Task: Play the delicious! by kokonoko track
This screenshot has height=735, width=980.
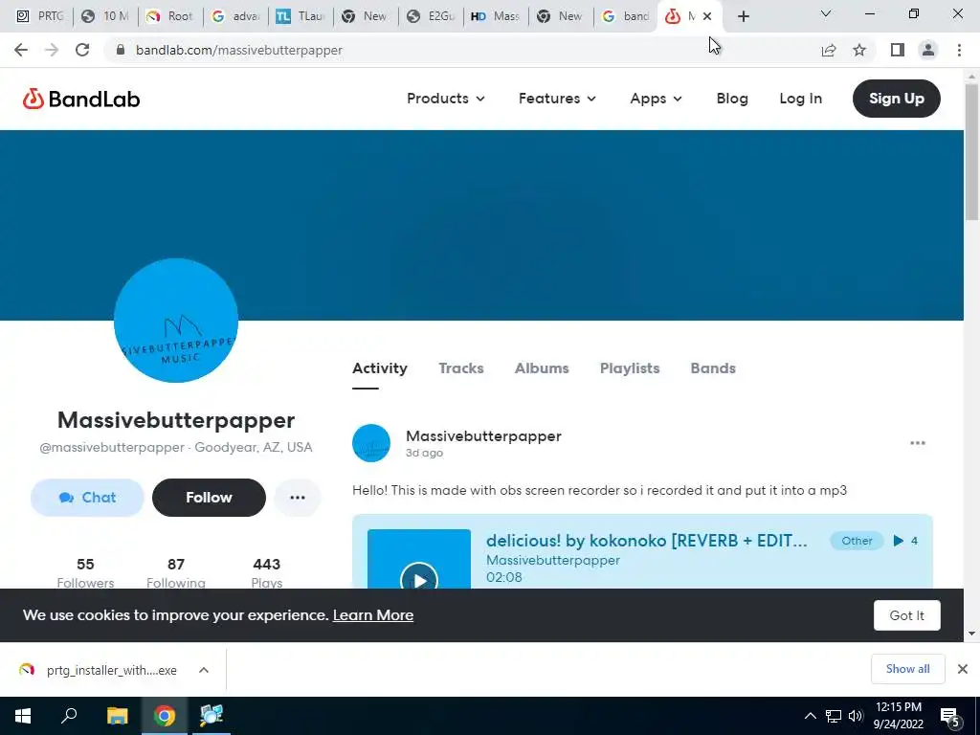Action: (419, 581)
